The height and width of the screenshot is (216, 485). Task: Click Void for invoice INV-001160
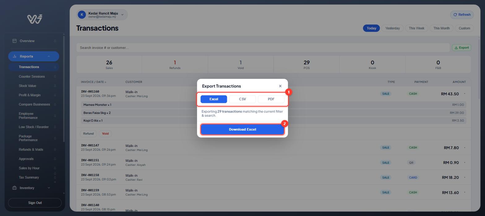tap(105, 134)
